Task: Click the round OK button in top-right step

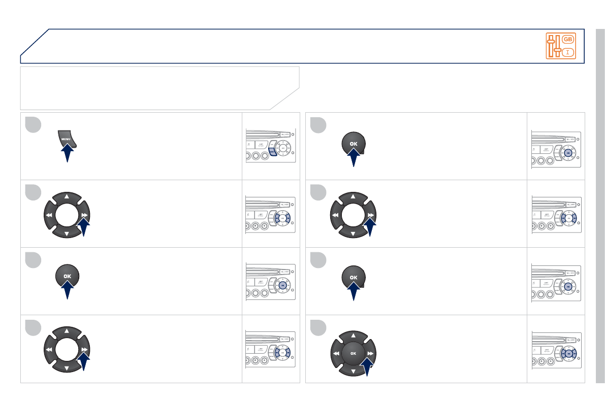Action: 354,144
